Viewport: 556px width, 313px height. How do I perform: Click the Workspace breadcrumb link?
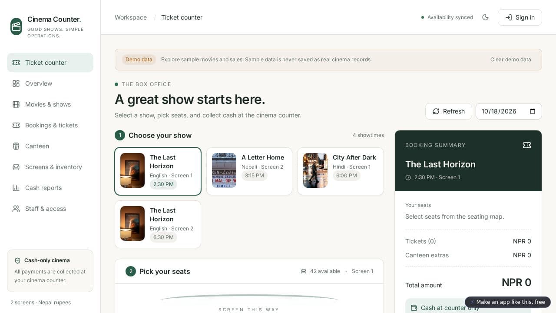(x=131, y=17)
